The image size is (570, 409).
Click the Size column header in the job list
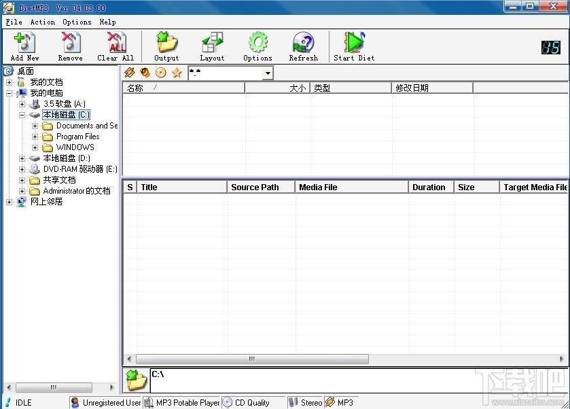tap(478, 188)
